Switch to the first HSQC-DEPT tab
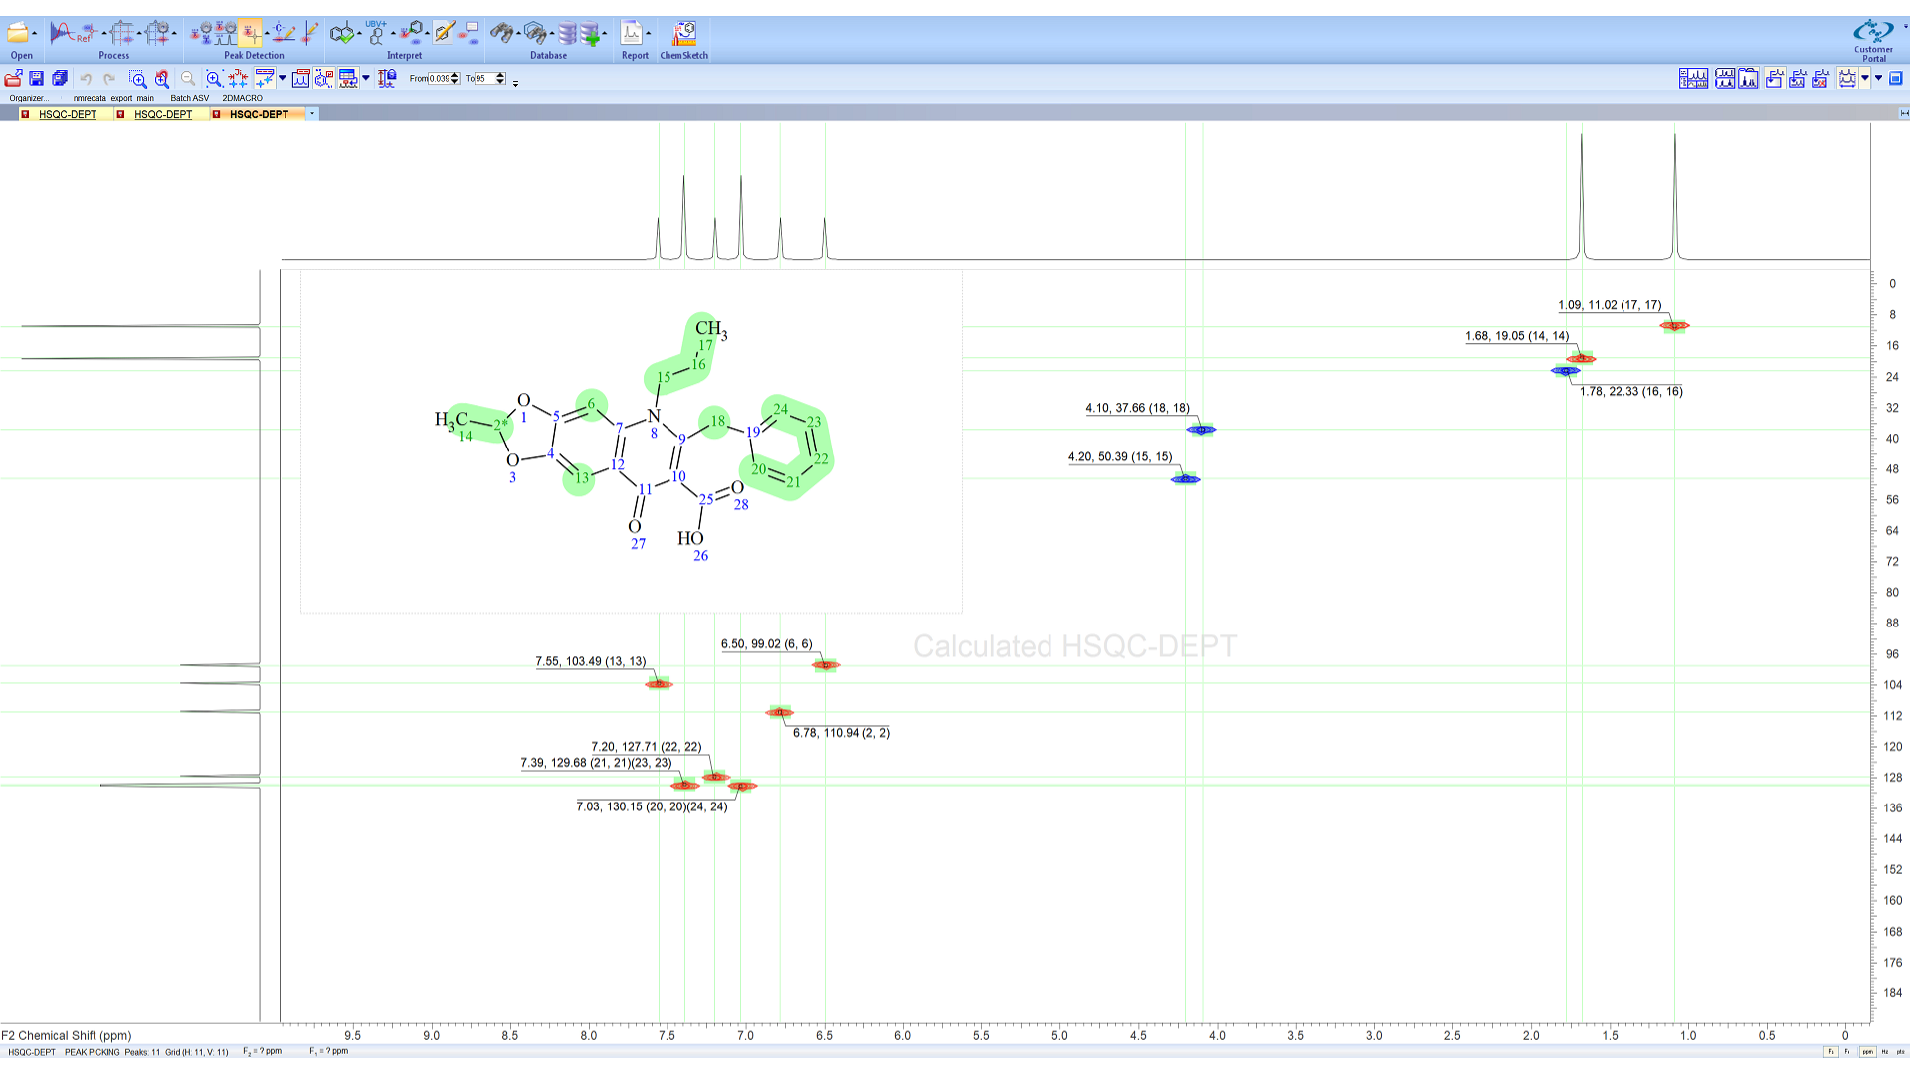The image size is (1910, 1074). (66, 113)
